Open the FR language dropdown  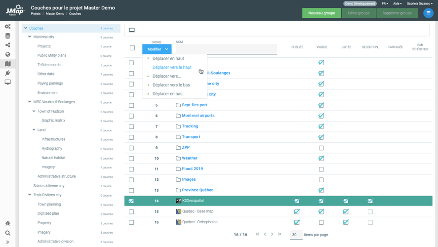click(385, 3)
